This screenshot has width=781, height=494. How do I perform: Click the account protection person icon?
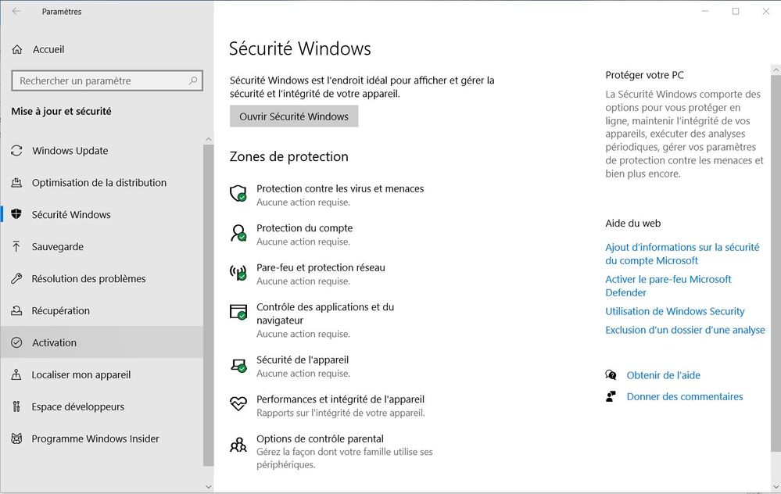coord(238,233)
